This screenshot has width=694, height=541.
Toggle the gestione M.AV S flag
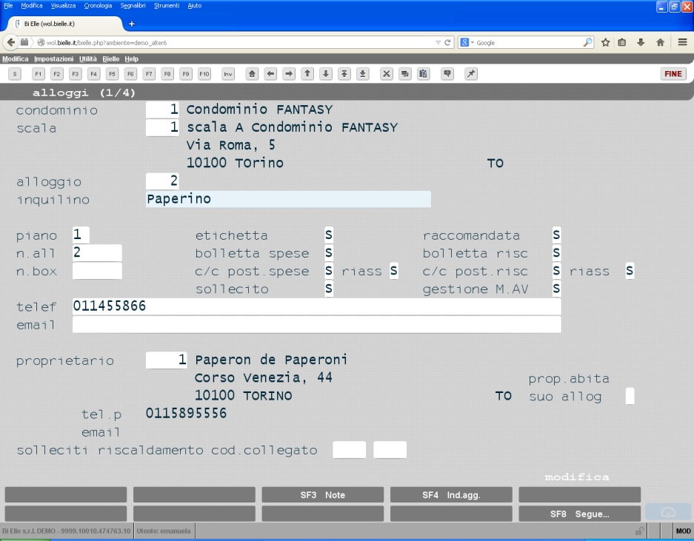pyautogui.click(x=556, y=289)
